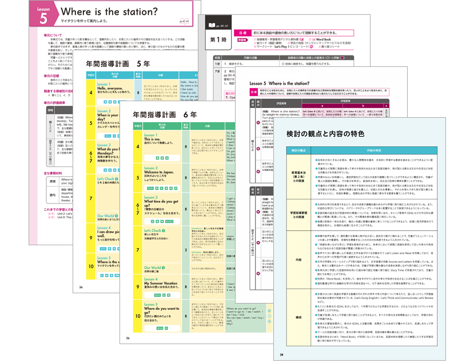Toggle the circled ② marker before Word Book
Screen dimensions: 474x363
point(309,39)
